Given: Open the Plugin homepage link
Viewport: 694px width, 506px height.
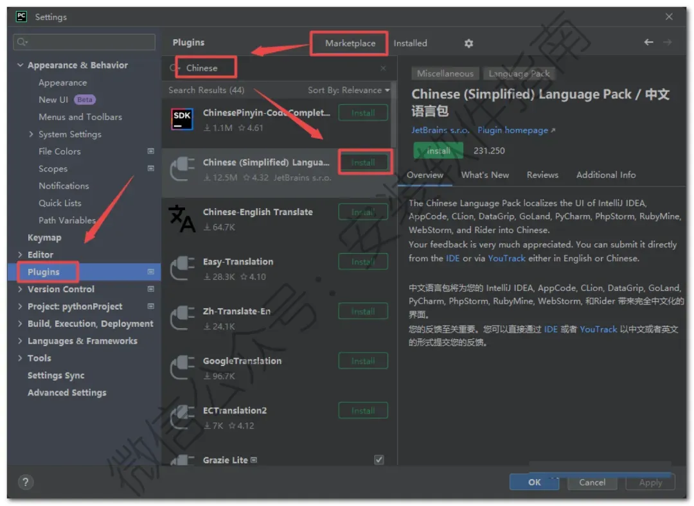Looking at the screenshot, I should pyautogui.click(x=516, y=130).
